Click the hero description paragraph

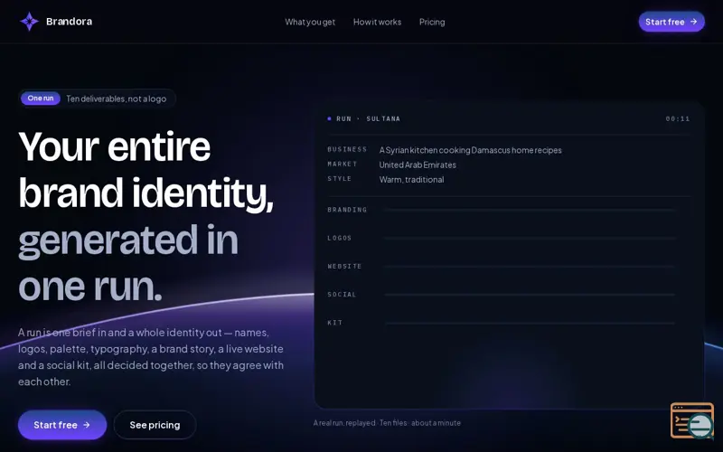coord(151,356)
